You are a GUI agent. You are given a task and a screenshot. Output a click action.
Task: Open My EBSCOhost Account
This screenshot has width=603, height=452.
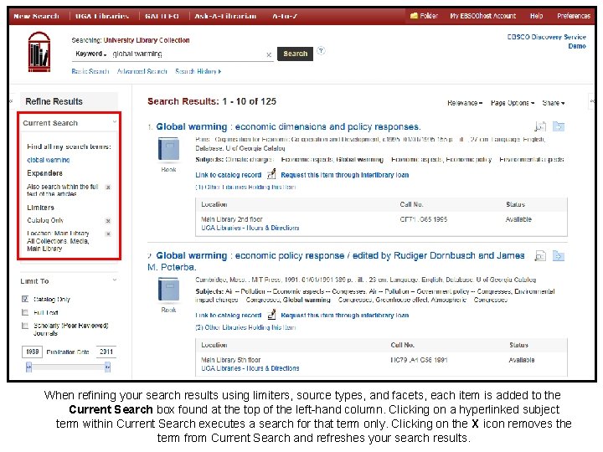point(483,16)
